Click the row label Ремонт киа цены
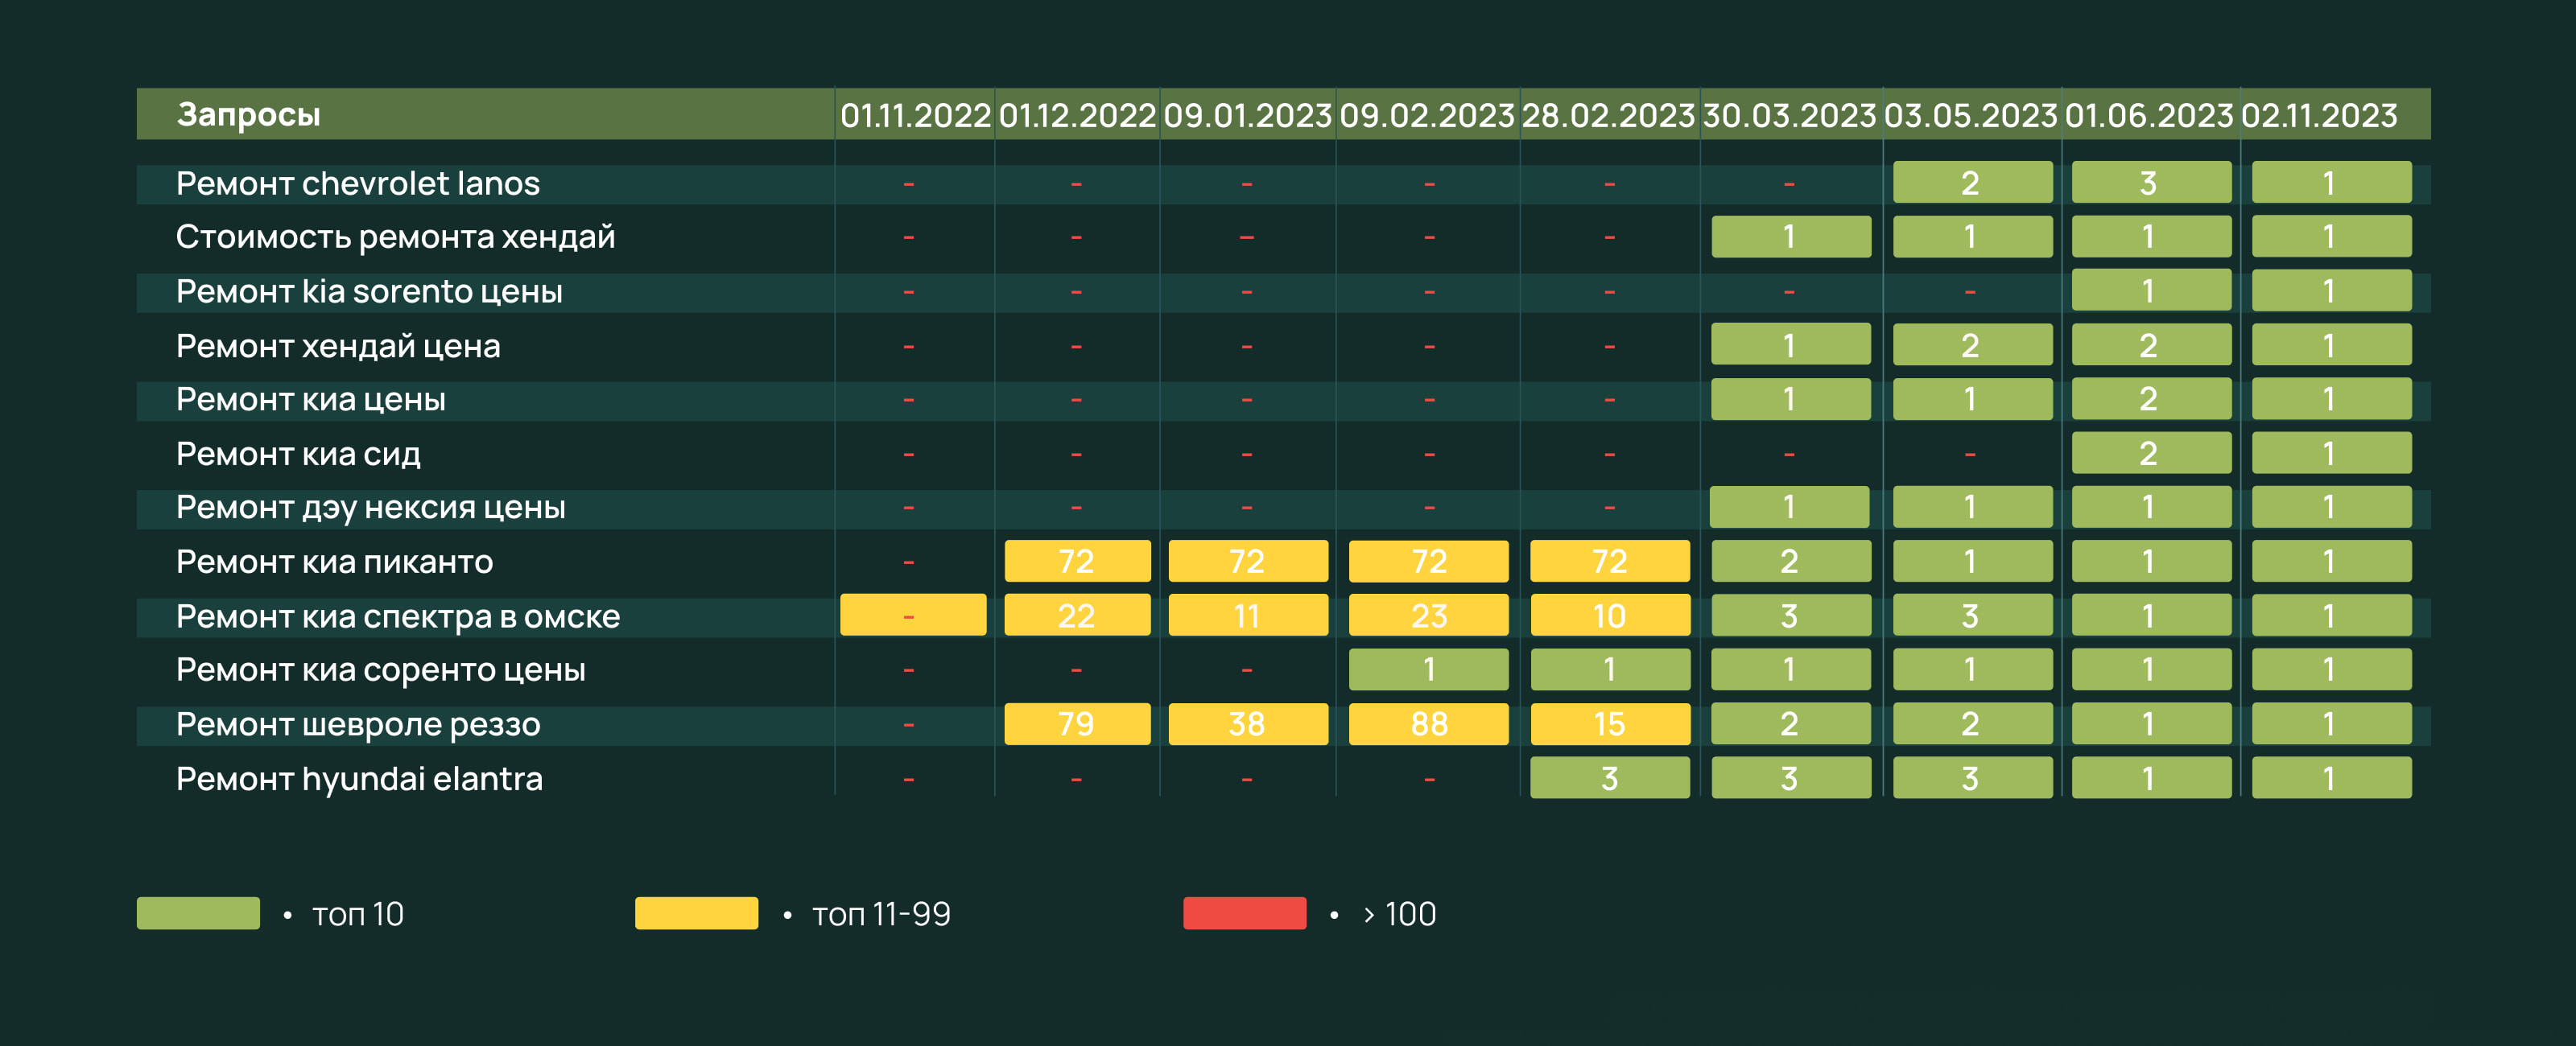Screen dimensions: 2576x1046 click(311, 400)
